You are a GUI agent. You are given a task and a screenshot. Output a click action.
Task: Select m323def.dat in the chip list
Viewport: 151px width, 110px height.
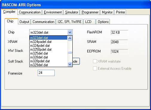click(48, 38)
